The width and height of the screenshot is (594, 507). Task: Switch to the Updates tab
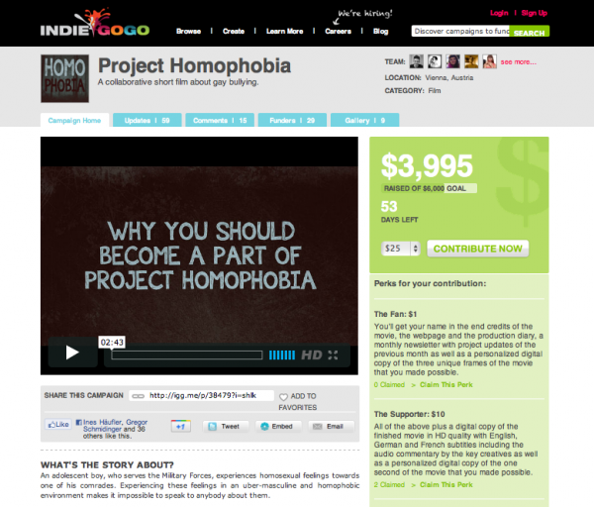tap(147, 120)
